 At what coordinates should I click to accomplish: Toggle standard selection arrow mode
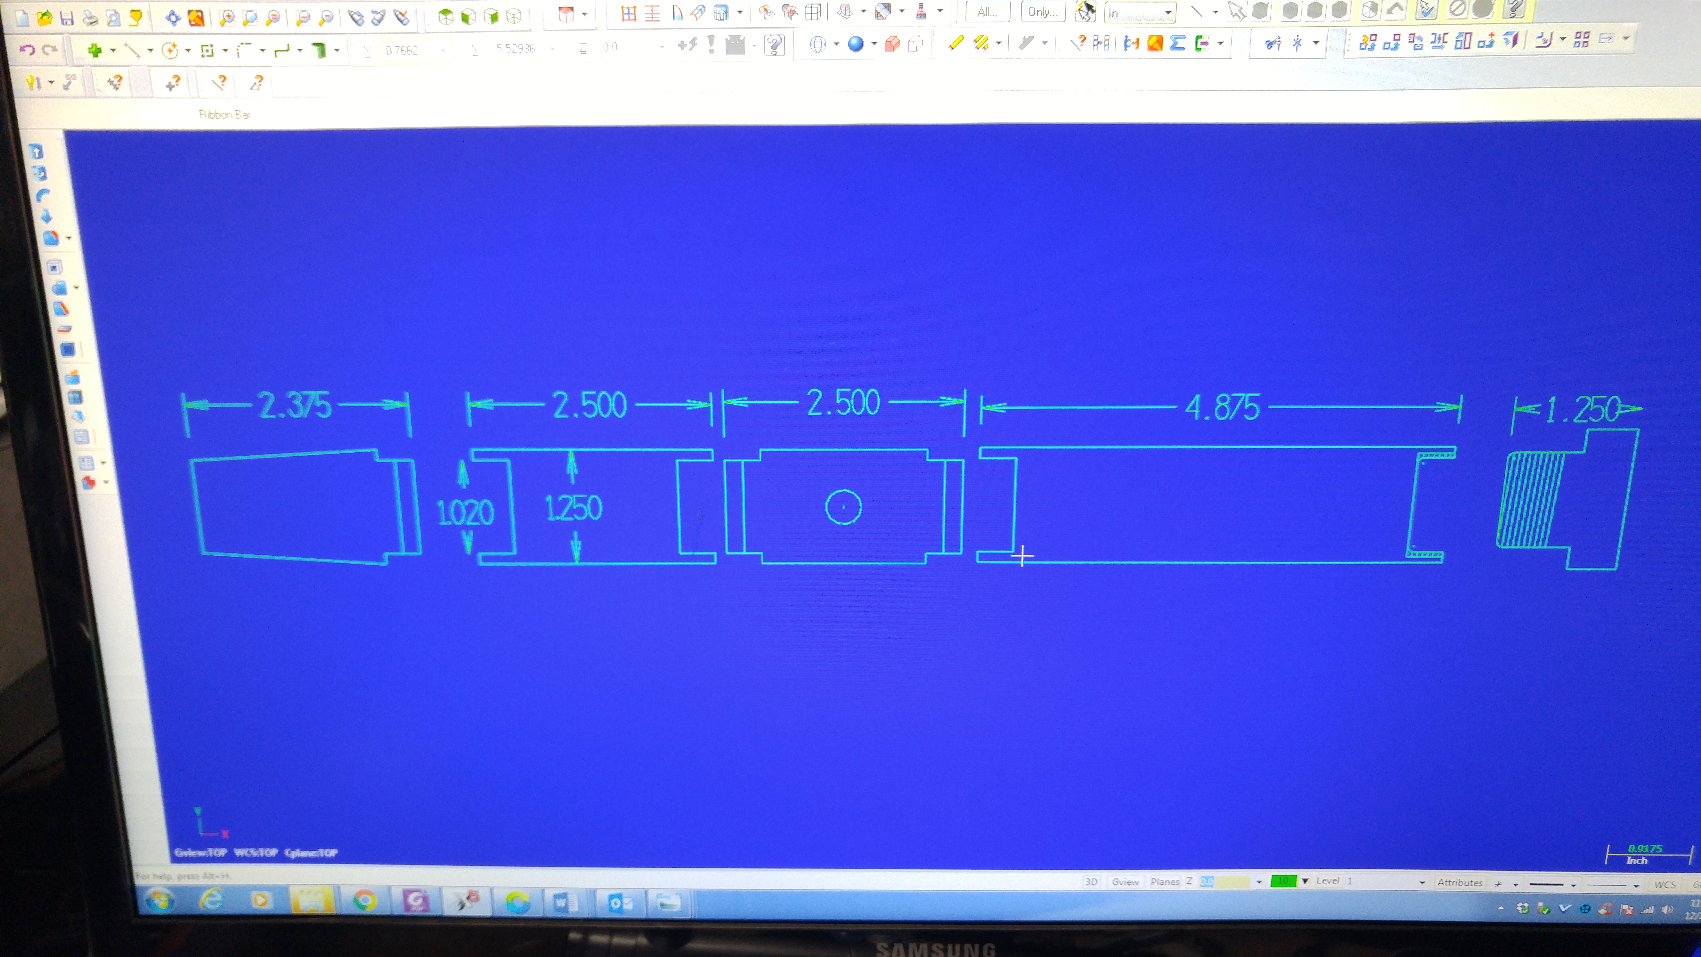click(1235, 11)
